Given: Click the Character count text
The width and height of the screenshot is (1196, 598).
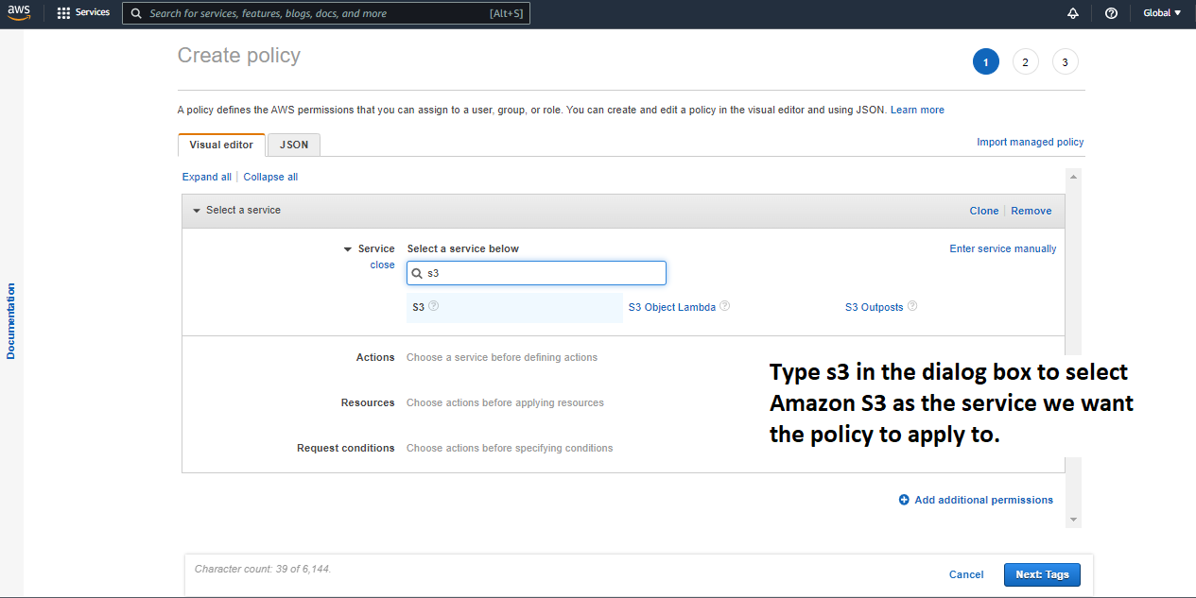Looking at the screenshot, I should (x=263, y=569).
